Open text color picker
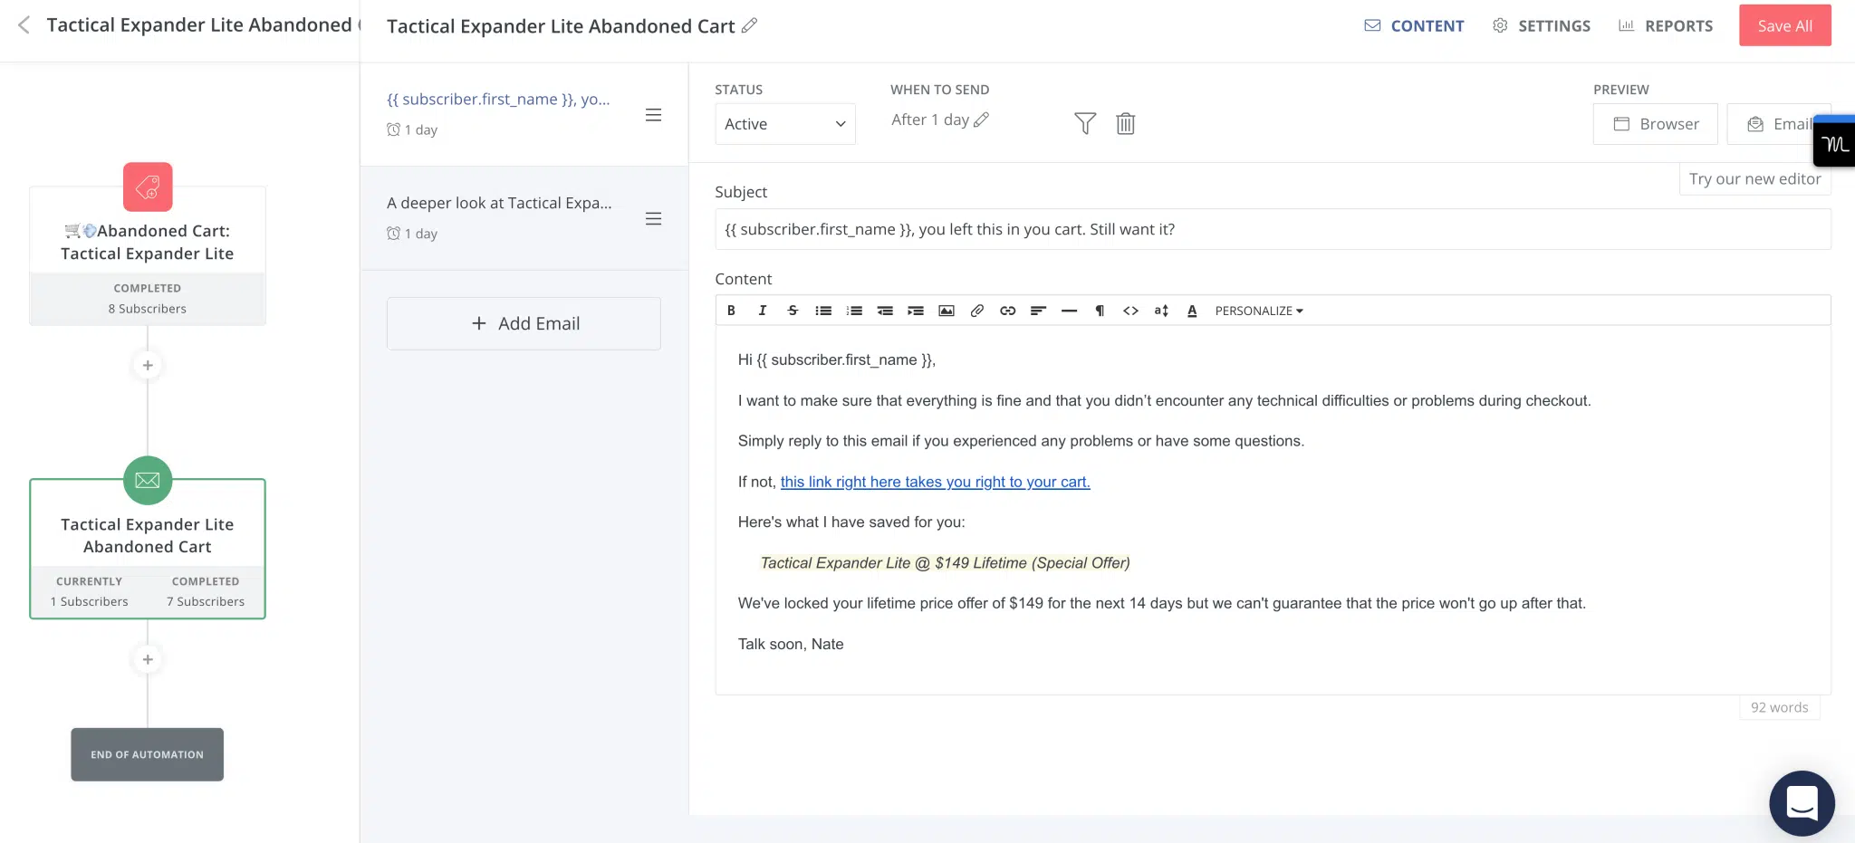 coord(1192,311)
